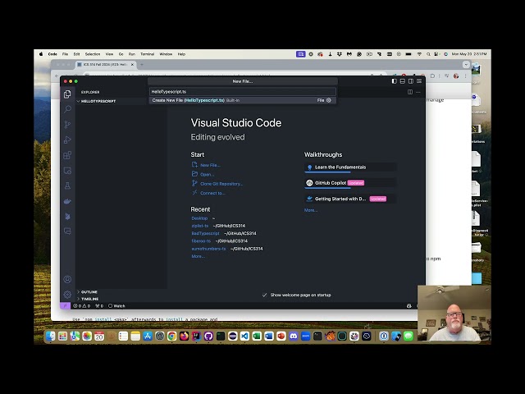Open the Selection menu in the menu bar
Viewport: 525px width, 394px height.
(93, 54)
